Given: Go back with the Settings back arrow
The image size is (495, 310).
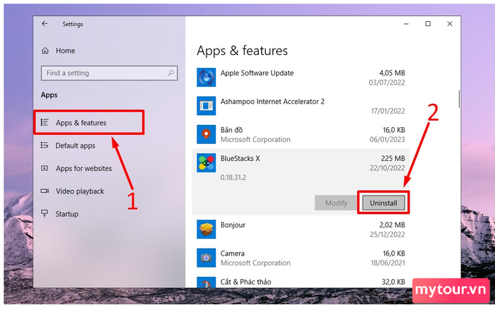Looking at the screenshot, I should 45,23.
